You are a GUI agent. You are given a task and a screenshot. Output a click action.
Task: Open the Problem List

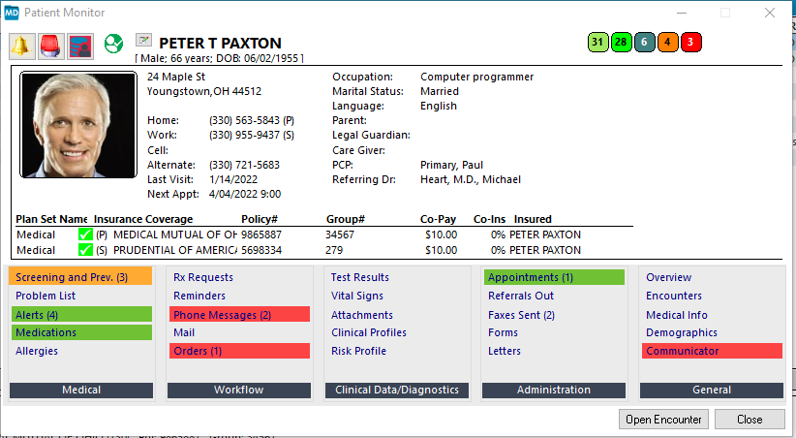coord(46,296)
